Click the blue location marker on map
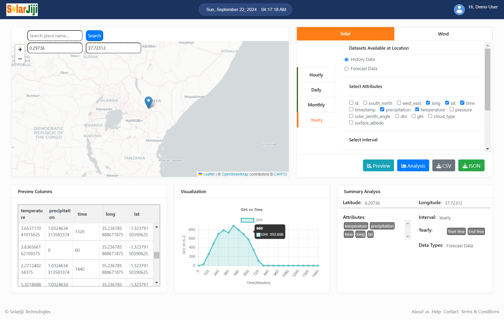 pyautogui.click(x=149, y=102)
